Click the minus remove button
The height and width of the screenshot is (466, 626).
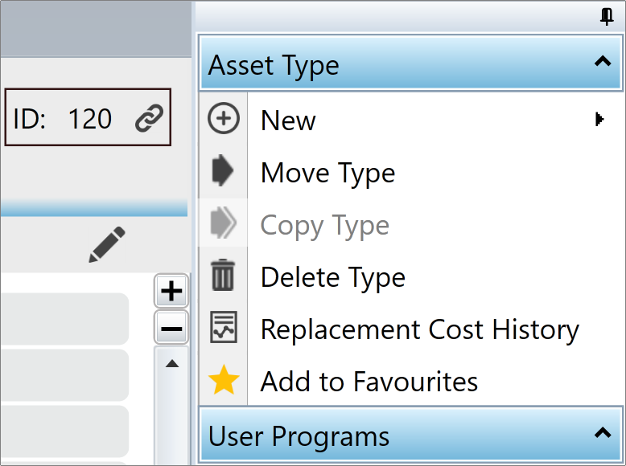click(x=171, y=329)
